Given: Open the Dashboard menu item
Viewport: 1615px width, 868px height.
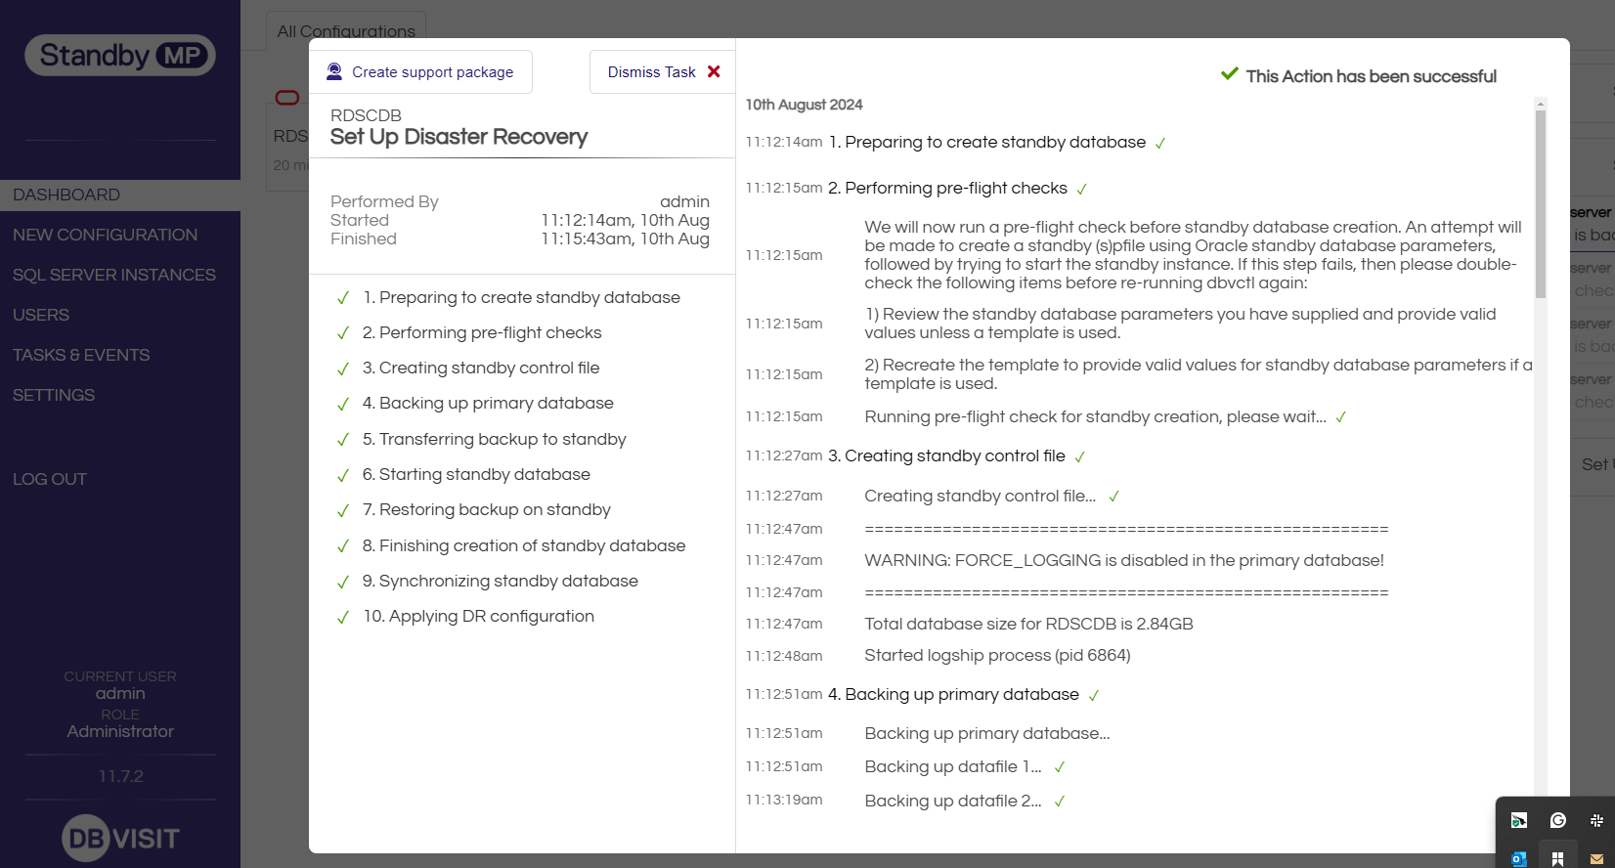Looking at the screenshot, I should coord(120,195).
